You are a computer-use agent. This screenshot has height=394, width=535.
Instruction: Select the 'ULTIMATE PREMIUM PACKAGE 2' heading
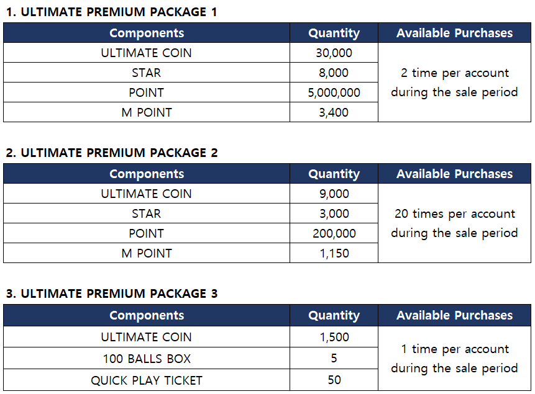pos(112,153)
